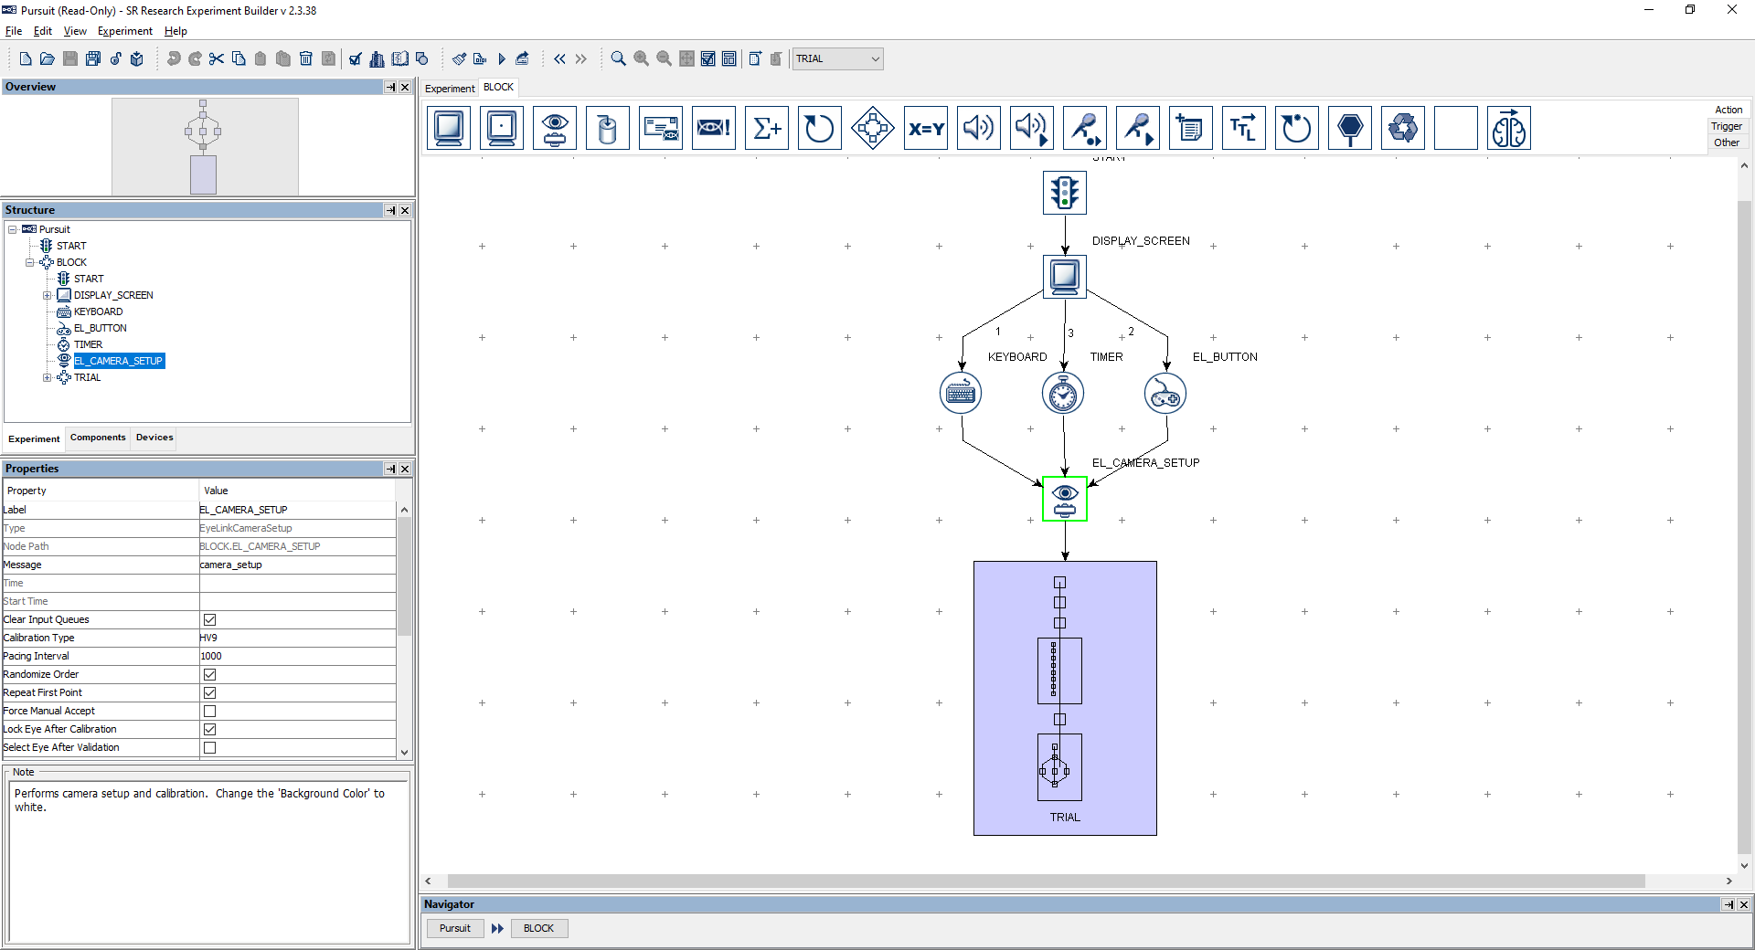Screen dimensions: 1755x950
Task: Open the Experiment menu
Action: 125,31
